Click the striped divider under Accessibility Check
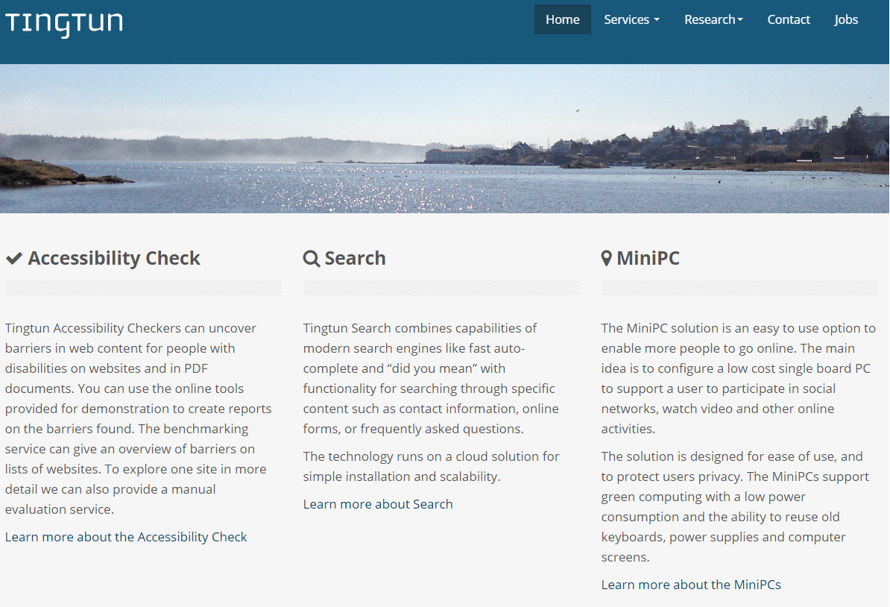Screen dimensions: 890x607 tap(143, 288)
